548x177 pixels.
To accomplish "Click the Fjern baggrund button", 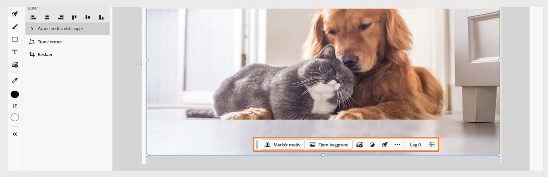I will pos(329,145).
